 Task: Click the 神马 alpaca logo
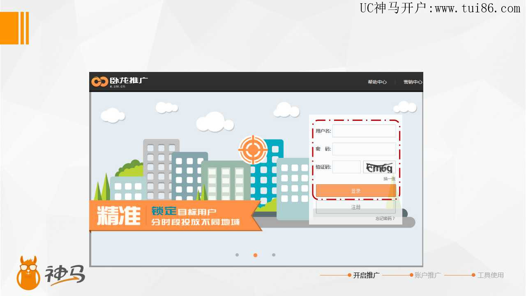(x=51, y=273)
